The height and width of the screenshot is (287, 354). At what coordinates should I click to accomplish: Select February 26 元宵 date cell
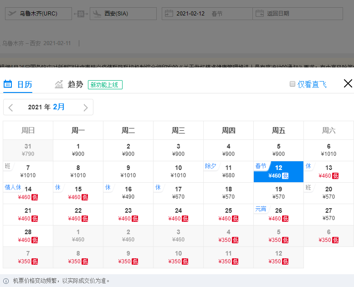[278, 214]
